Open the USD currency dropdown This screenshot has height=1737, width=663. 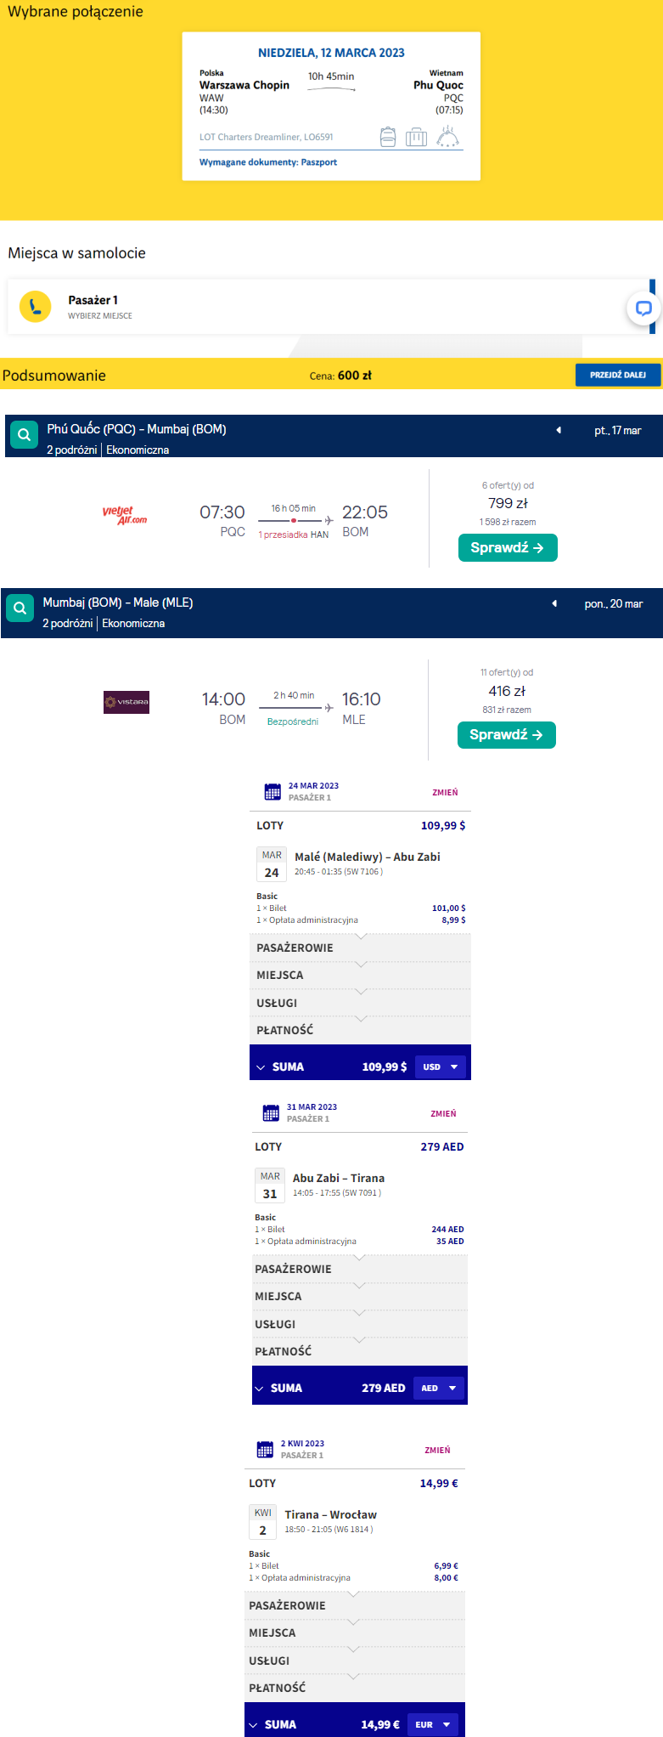pos(441,1067)
